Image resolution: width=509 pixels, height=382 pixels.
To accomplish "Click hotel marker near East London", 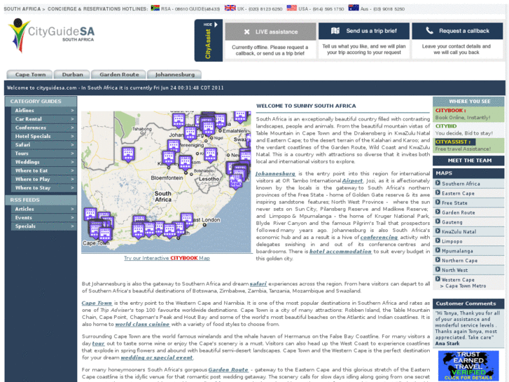I will click(x=187, y=220).
